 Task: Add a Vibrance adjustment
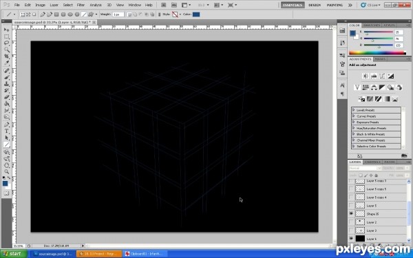357,87
